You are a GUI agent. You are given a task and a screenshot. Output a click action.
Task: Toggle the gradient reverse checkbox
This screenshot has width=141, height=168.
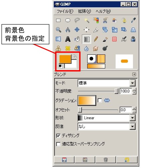point(100,101)
